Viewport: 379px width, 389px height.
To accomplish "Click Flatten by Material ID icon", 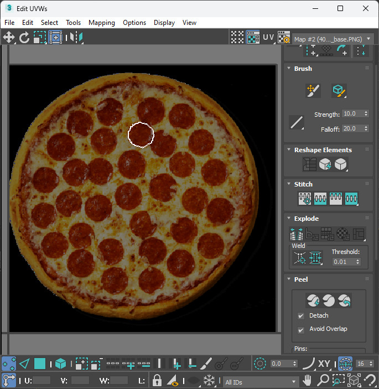I will (343, 234).
